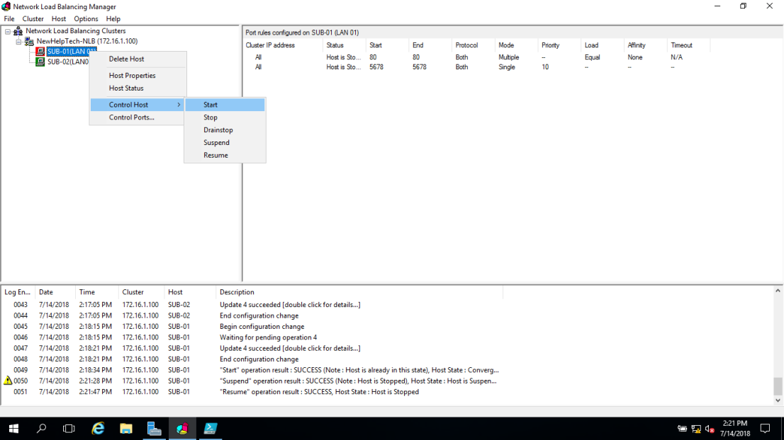
Task: Switch to PowerShell on the taskbar
Action: pyautogui.click(x=210, y=429)
